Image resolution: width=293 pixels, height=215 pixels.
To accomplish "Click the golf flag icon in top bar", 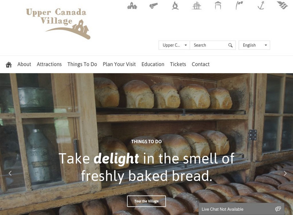I will coord(239,5).
